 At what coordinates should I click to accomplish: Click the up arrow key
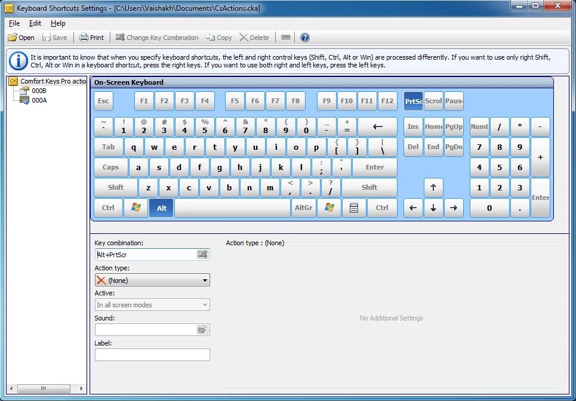[x=433, y=187]
